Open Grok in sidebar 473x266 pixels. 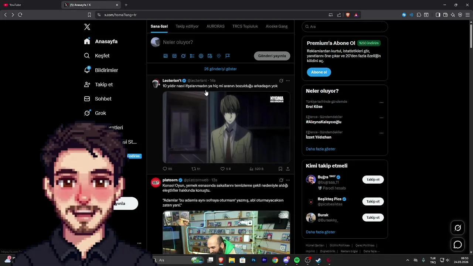[x=95, y=113]
